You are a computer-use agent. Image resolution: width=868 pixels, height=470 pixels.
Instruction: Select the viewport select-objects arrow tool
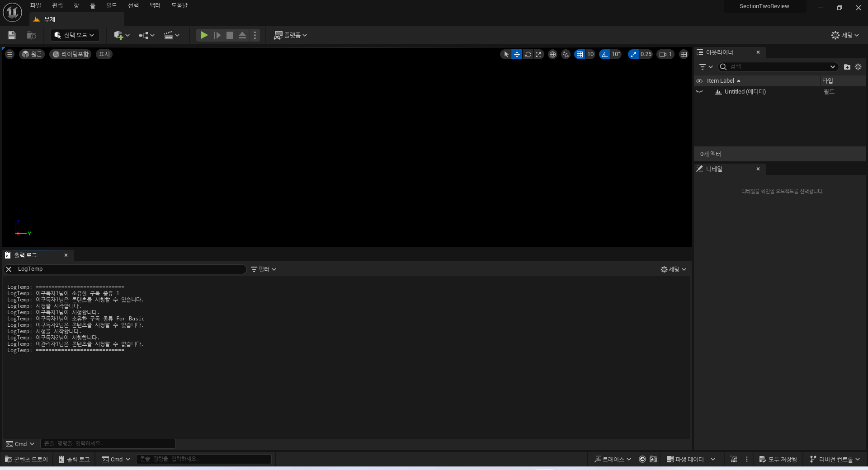(506, 54)
